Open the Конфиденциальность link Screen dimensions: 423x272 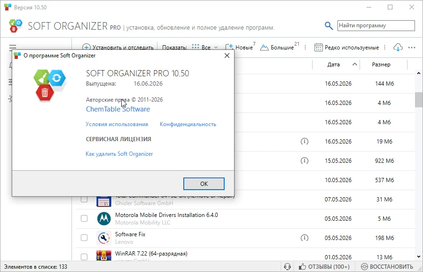click(x=188, y=124)
